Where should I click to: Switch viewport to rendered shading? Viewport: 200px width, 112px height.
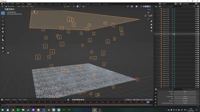(x=150, y=6)
